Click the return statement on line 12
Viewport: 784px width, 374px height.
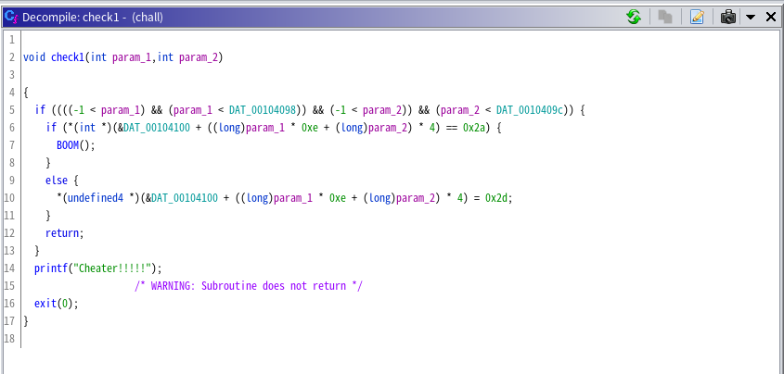point(65,233)
